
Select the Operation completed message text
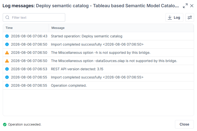[69, 85]
